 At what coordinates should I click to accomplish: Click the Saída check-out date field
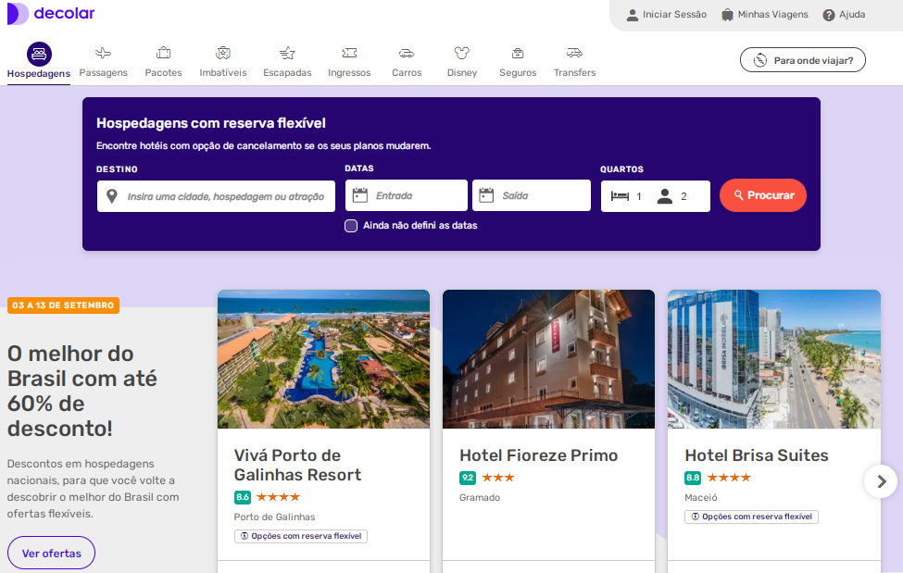[x=532, y=195]
